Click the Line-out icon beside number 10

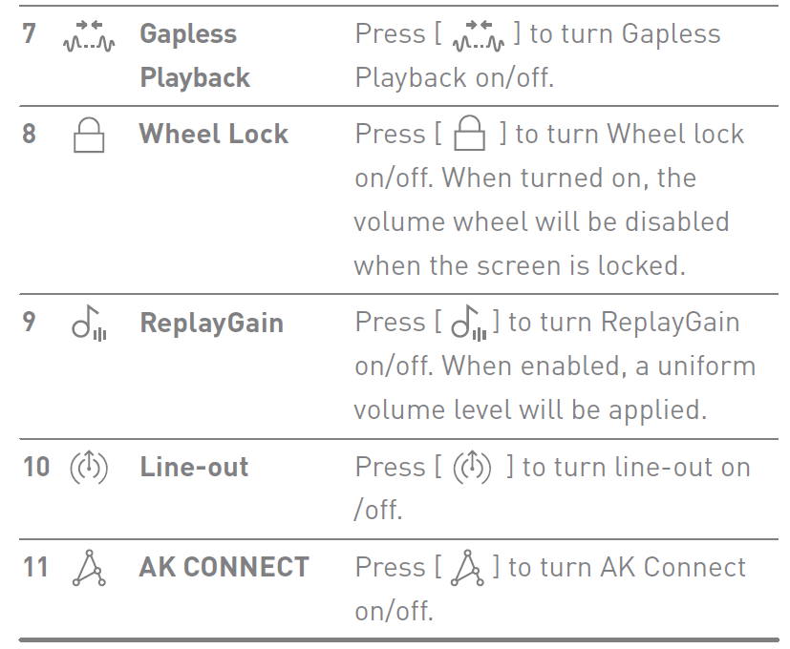[x=89, y=468]
